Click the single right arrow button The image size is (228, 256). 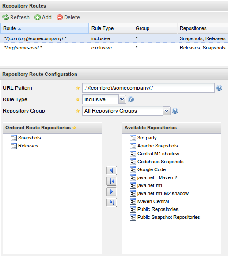click(112, 192)
